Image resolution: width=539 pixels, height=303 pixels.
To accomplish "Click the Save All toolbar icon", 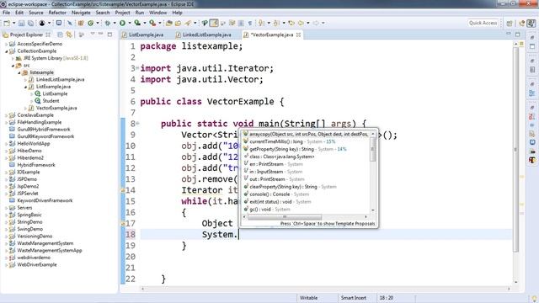I will coord(30,23).
